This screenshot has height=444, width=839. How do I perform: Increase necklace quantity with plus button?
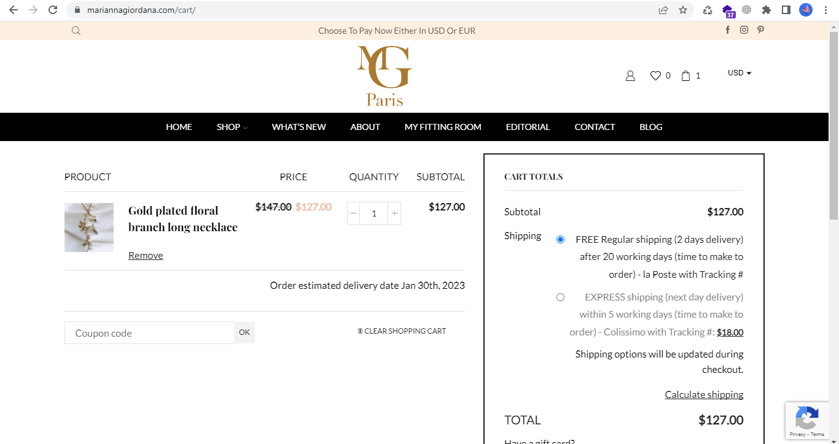click(x=394, y=213)
